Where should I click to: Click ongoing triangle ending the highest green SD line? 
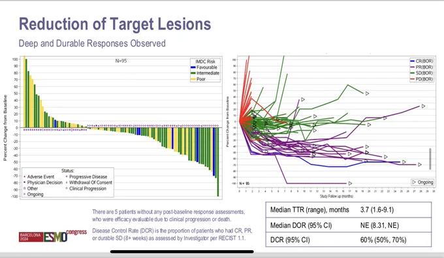click(x=367, y=93)
